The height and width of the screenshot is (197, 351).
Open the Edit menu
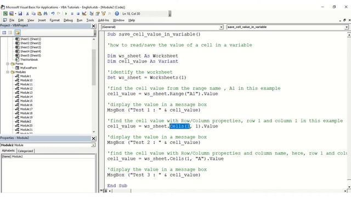tap(21, 20)
